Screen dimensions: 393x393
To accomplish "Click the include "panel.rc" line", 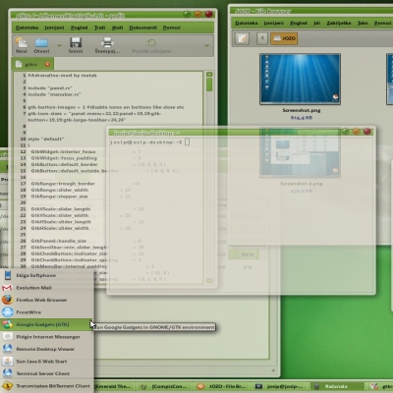I will click(x=50, y=87).
